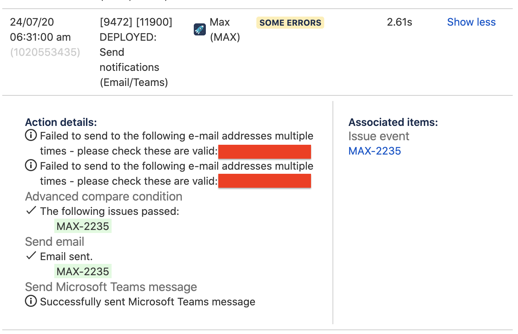Click the 'Send email' action heading

click(x=55, y=242)
